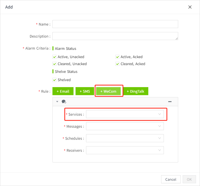Open the Schedules dropdown
The width and height of the screenshot is (200, 186).
(125, 138)
